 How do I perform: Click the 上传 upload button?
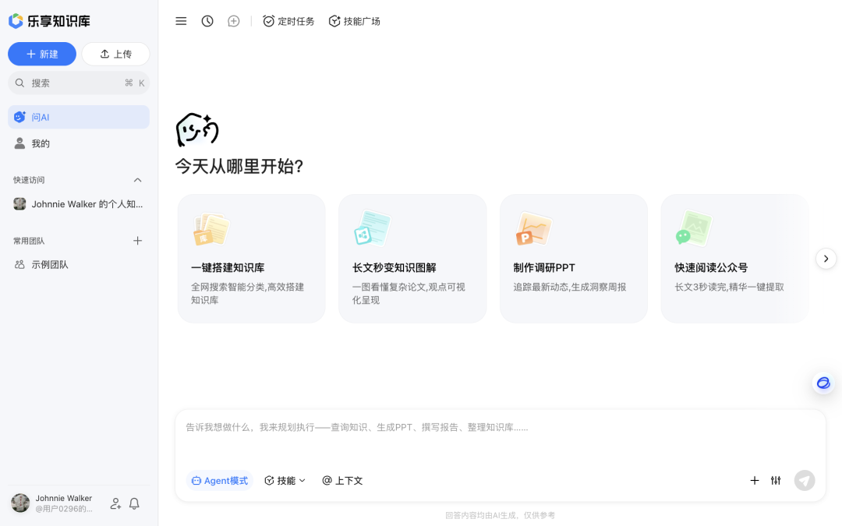115,54
